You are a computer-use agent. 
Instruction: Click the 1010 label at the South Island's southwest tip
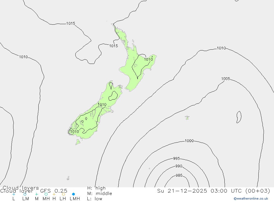pyautogui.click(x=75, y=132)
